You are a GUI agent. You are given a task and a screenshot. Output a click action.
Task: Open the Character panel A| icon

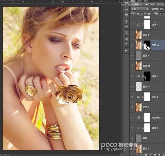click(x=127, y=39)
